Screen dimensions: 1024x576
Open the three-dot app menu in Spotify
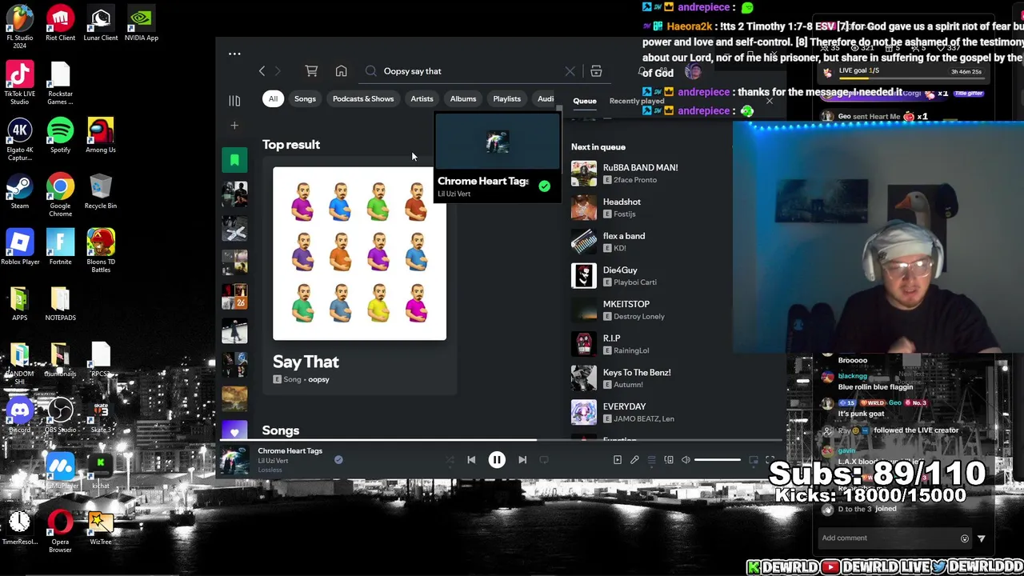[234, 54]
